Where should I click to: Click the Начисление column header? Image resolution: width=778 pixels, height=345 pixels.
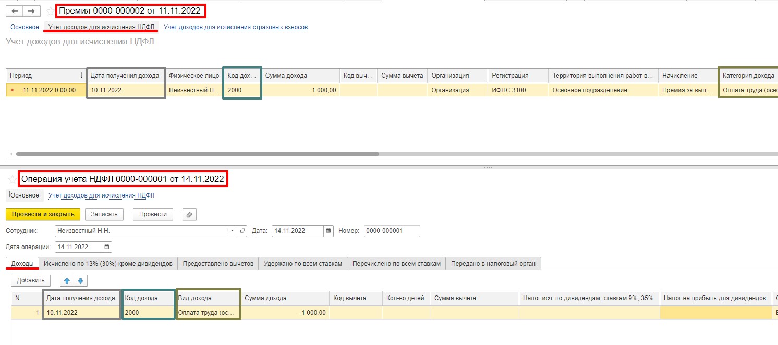(688, 76)
